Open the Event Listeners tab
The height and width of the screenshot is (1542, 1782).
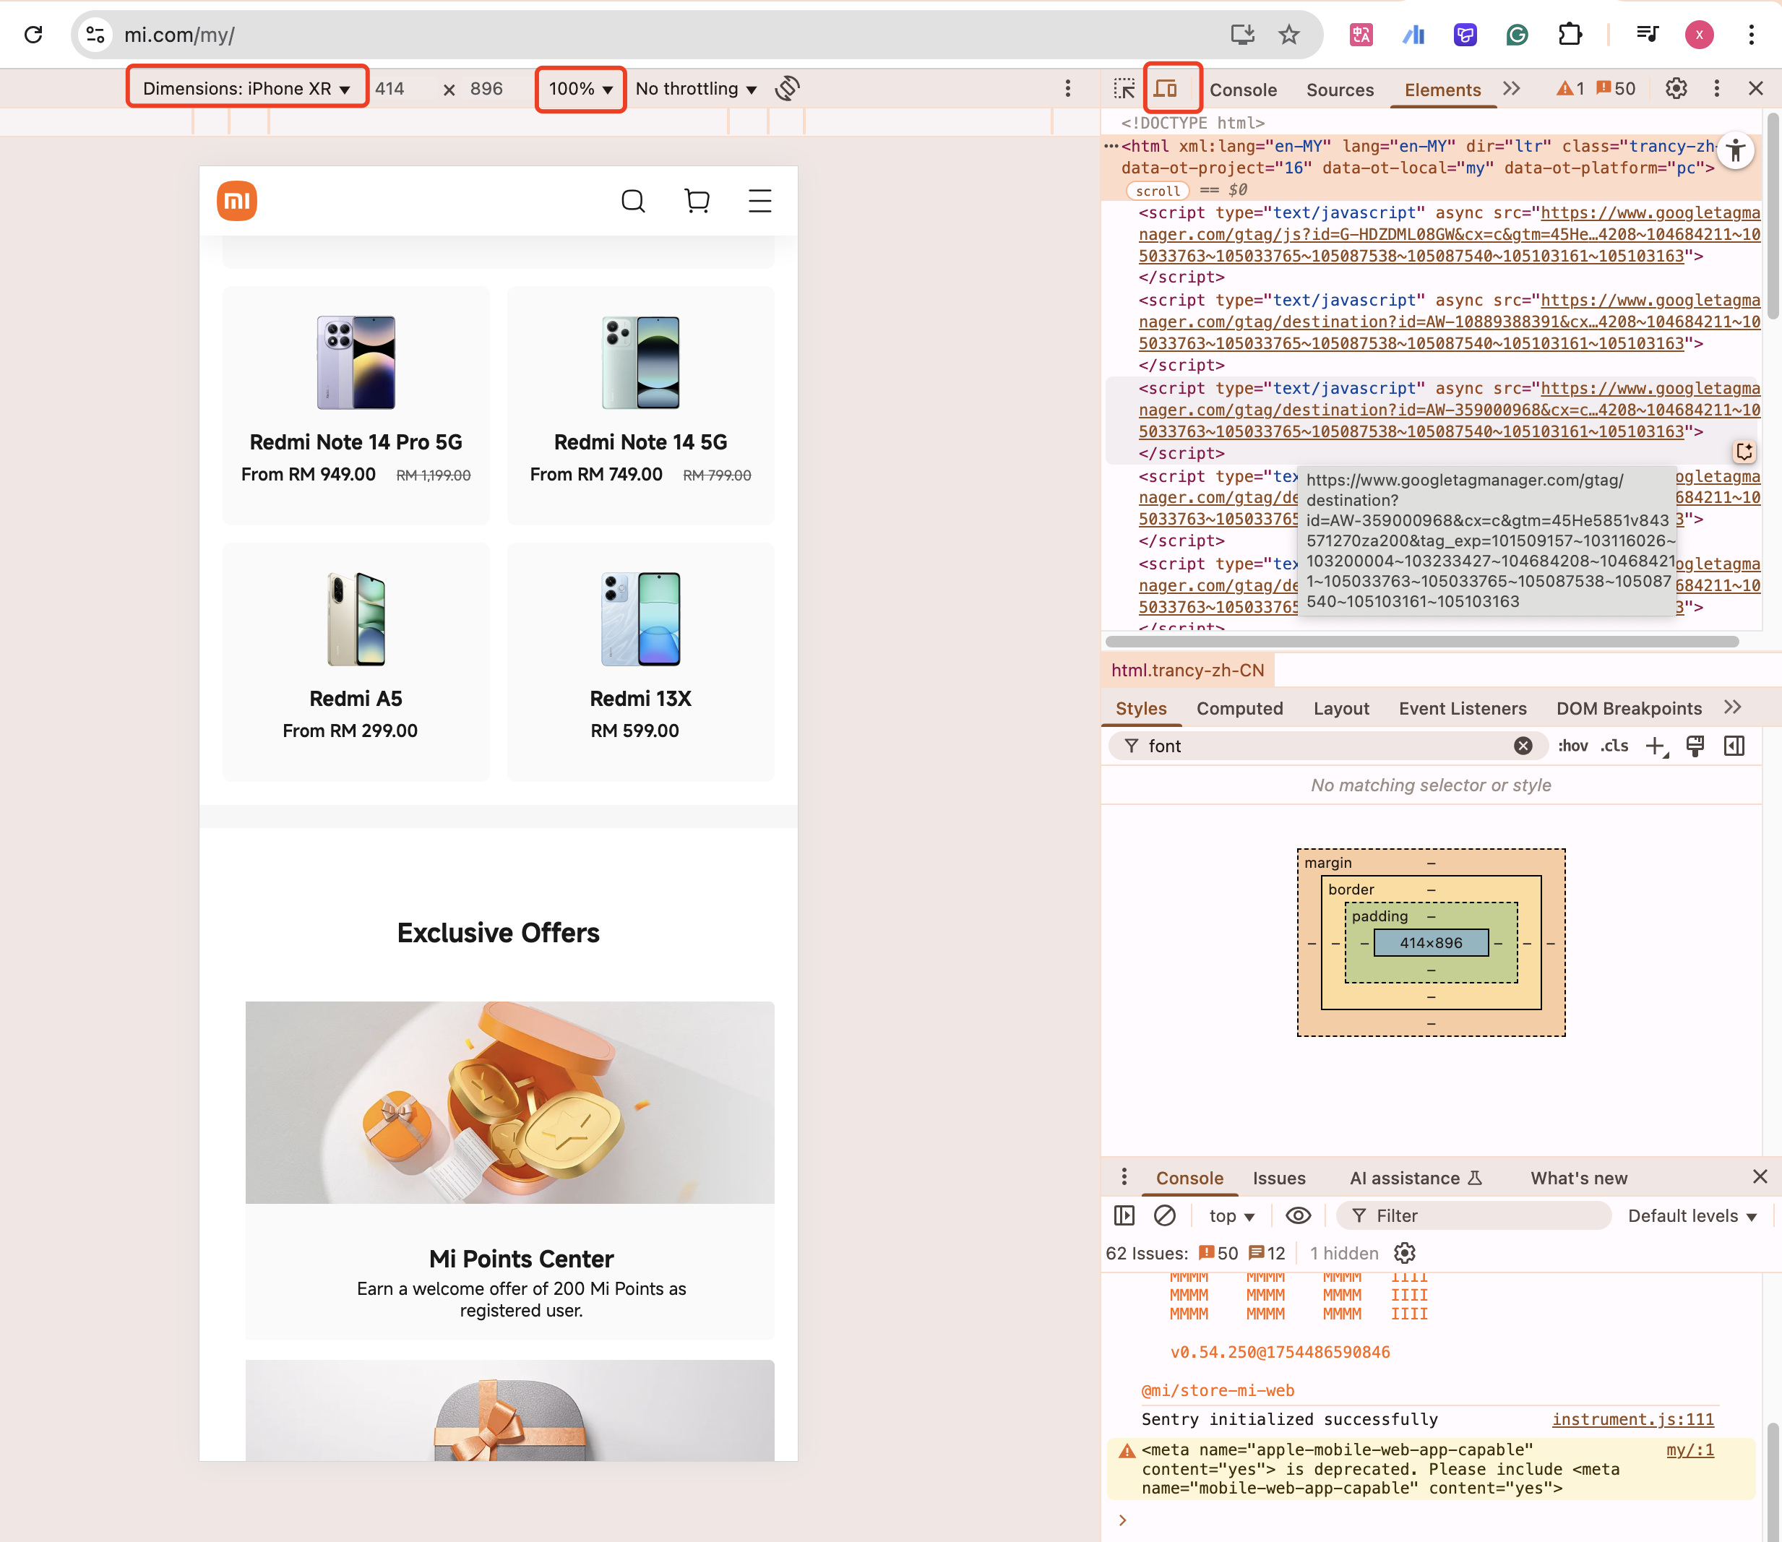point(1462,708)
